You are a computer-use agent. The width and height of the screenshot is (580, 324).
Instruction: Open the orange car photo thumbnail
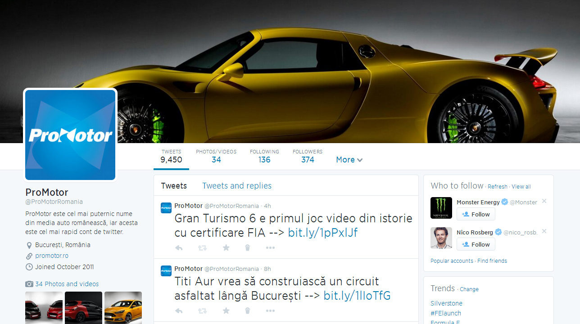[x=123, y=308]
